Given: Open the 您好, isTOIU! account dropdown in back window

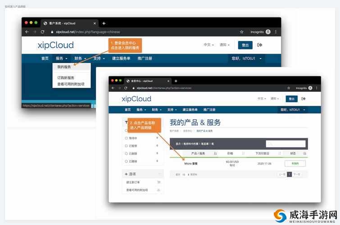Looking at the screenshot, I should coord(246,58).
